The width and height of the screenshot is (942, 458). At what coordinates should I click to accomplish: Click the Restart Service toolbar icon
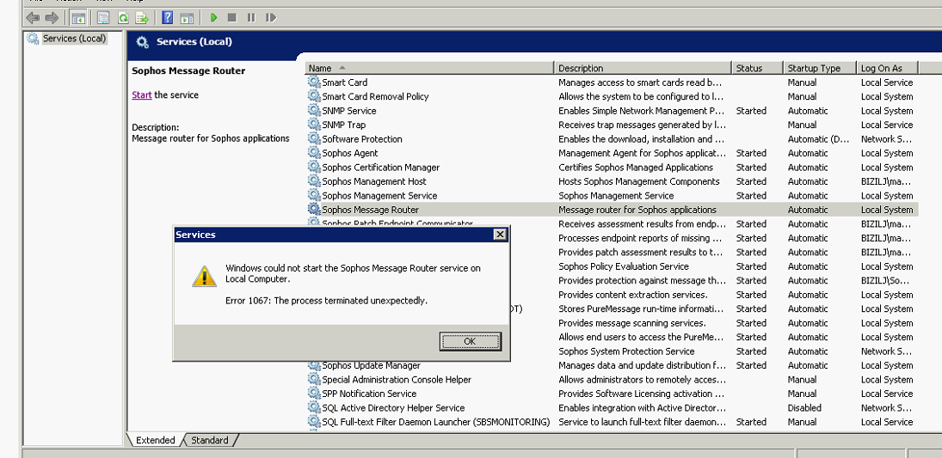pyautogui.click(x=271, y=18)
